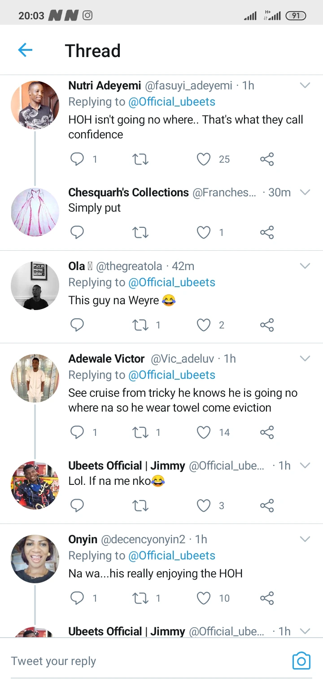Screen dimensions: 323x683
Task: Open options chevron on Nutri Adeyemi's tweet
Action: tap(305, 85)
